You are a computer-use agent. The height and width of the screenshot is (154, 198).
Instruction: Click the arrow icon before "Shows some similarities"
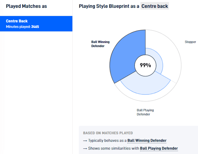click(x=85, y=149)
